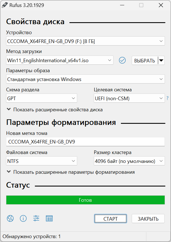Open application settings sliders icon
This screenshot has width=171, height=242.
click(36, 218)
